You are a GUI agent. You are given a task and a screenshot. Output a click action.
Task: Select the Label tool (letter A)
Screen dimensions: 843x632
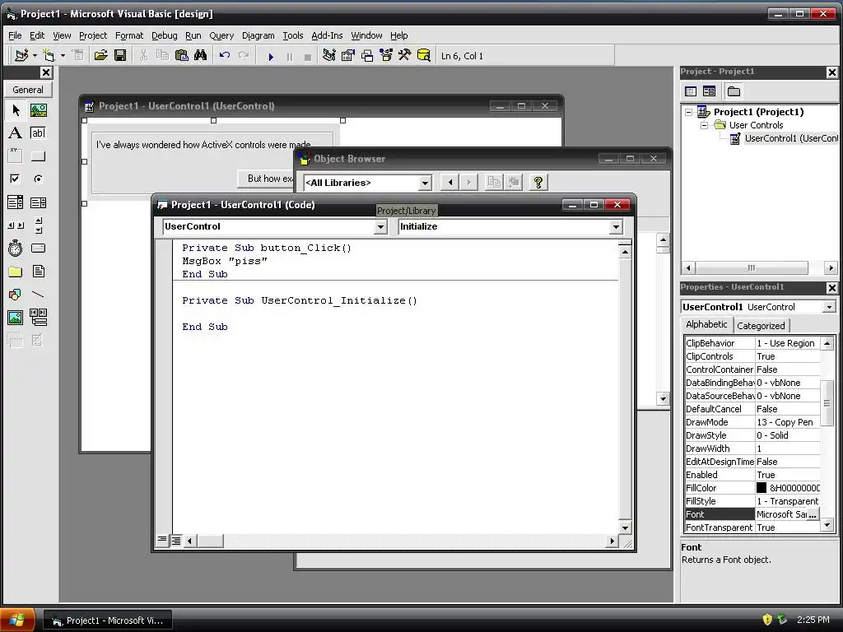pyautogui.click(x=16, y=133)
